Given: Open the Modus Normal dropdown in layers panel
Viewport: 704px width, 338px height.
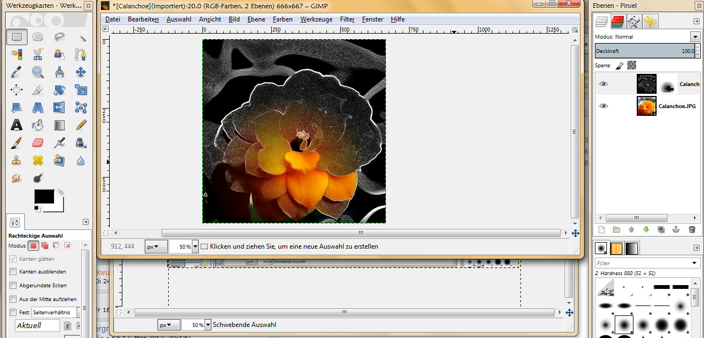Looking at the screenshot, I should pos(694,37).
